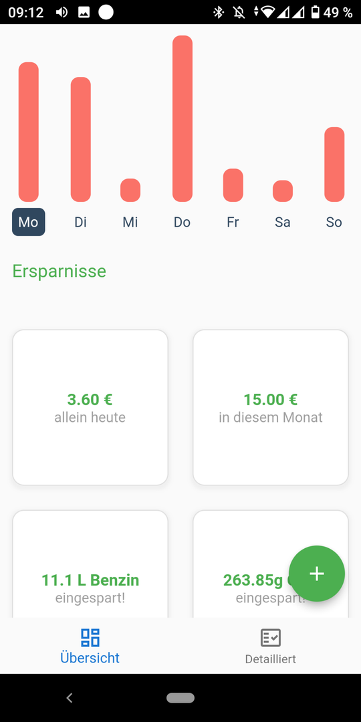Choose the Mi weekday label

pyautogui.click(x=130, y=222)
